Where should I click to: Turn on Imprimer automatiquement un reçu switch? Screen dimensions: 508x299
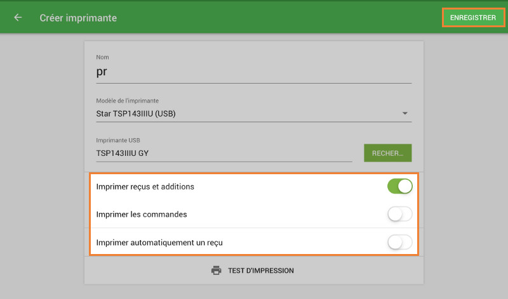[399, 242]
